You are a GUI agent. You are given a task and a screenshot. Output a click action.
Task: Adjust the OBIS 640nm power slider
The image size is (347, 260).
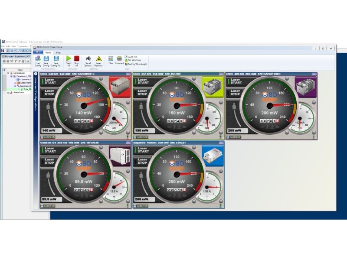48,107
